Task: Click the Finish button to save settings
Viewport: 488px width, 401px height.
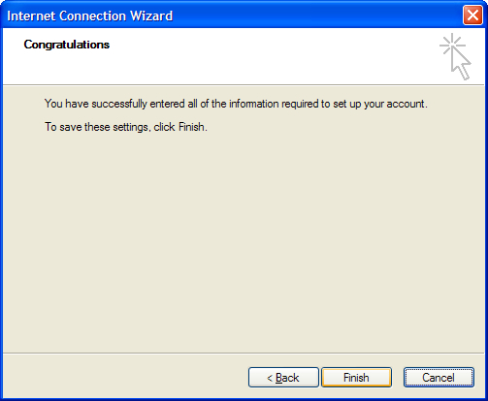Action: (356, 377)
